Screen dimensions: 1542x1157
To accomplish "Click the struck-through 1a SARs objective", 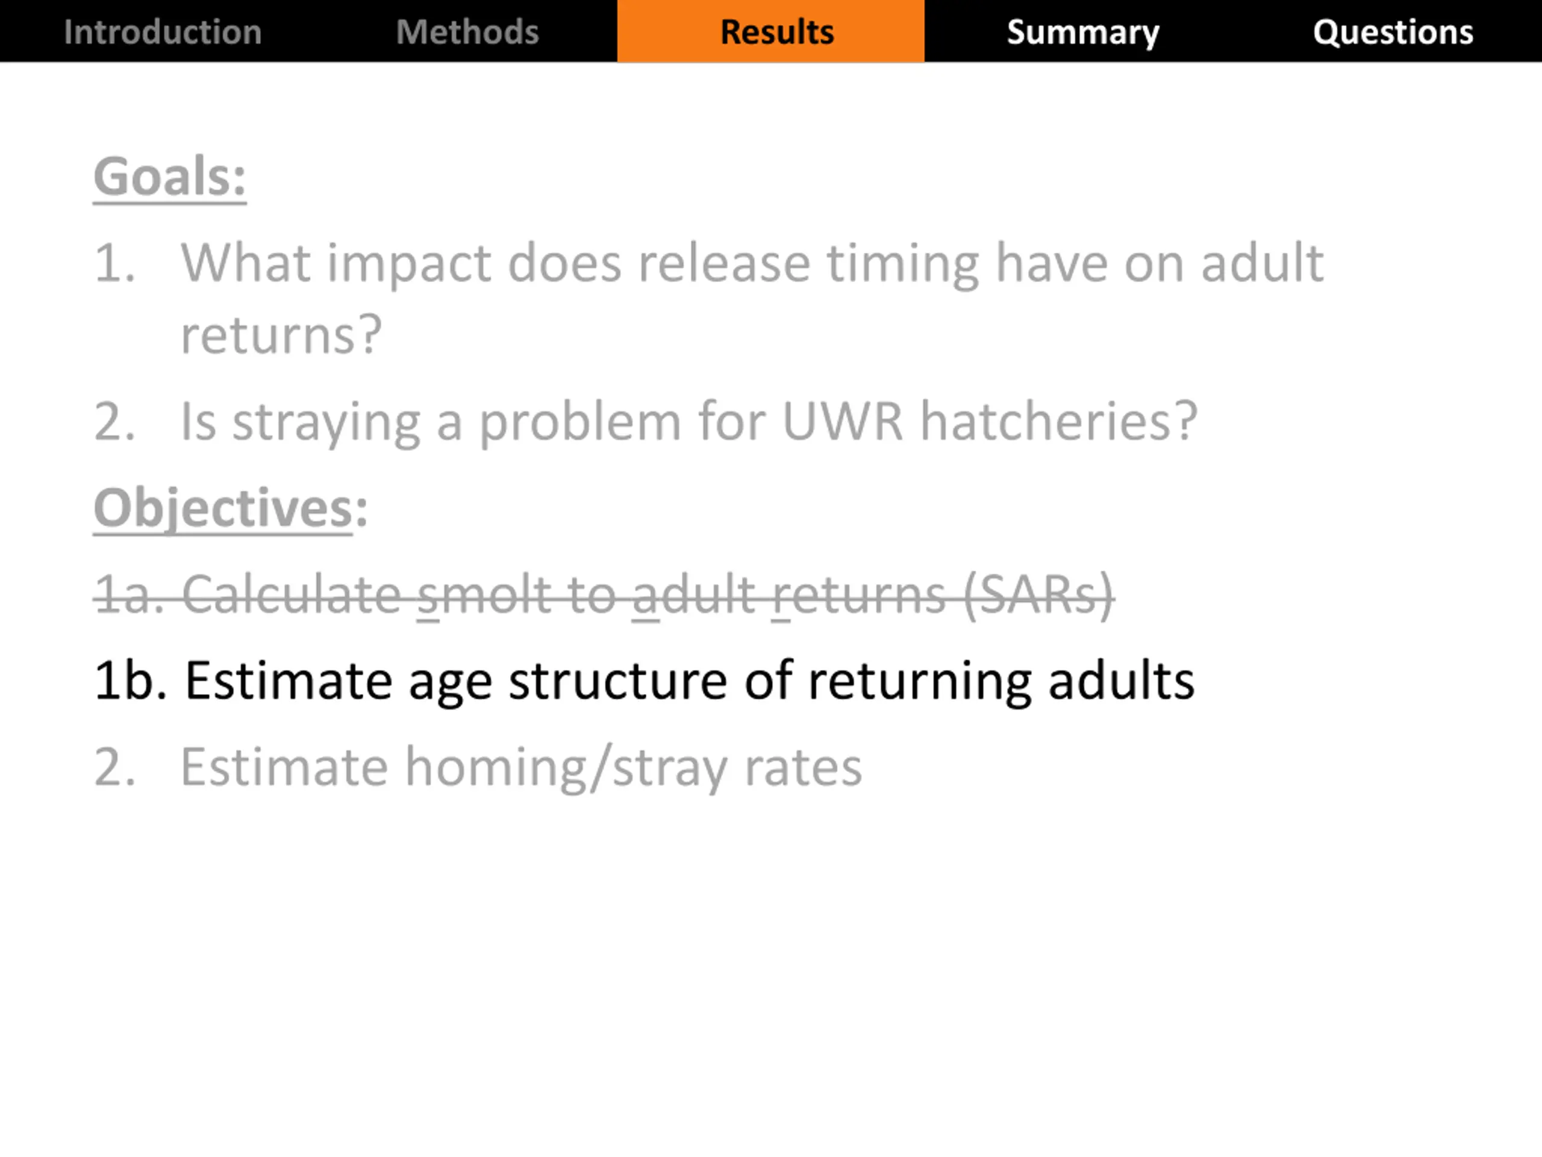I will tap(604, 595).
